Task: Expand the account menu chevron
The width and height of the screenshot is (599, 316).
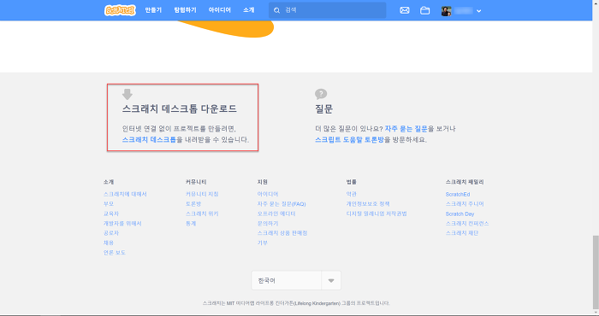Action: click(x=478, y=11)
